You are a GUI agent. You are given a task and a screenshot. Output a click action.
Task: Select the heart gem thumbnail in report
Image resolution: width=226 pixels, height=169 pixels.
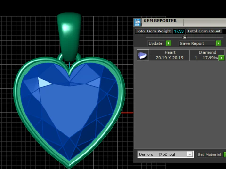(143, 55)
